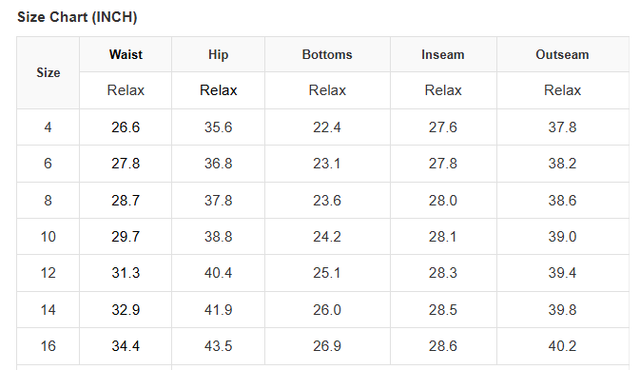Select outseam value 37.8 for size 4

tap(562, 127)
